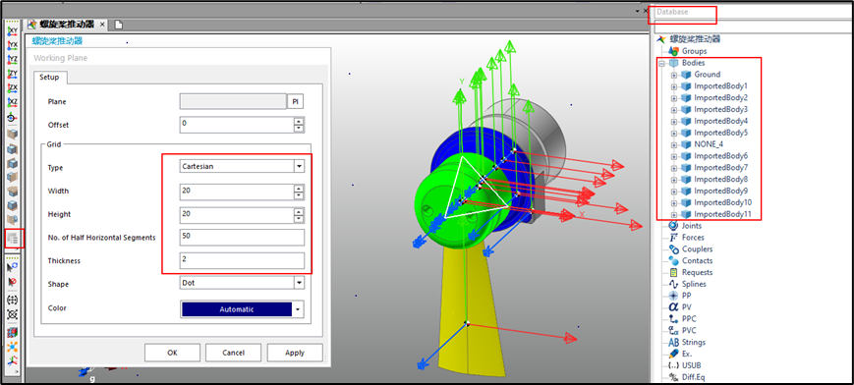This screenshot has height=385, width=854.
Task: Click the Apply button
Action: pyautogui.click(x=295, y=353)
